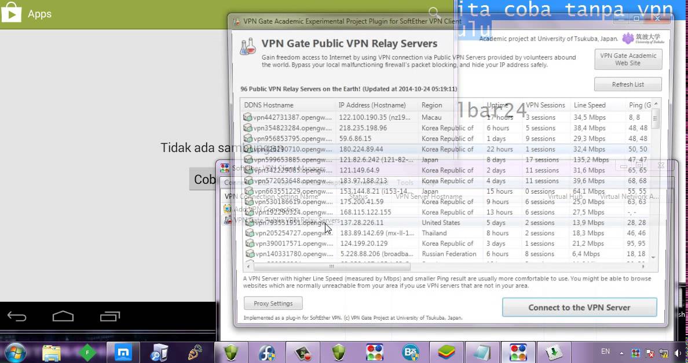Click server icon of vpn390017571 row
The height and width of the screenshot is (363, 688).
pos(250,243)
